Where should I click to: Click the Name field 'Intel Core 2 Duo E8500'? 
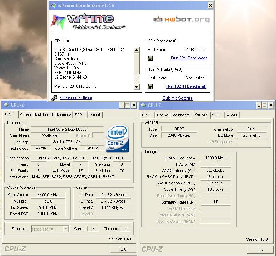pos(67,129)
